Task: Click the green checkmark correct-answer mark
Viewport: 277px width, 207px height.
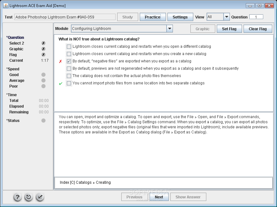Action: pos(60,83)
